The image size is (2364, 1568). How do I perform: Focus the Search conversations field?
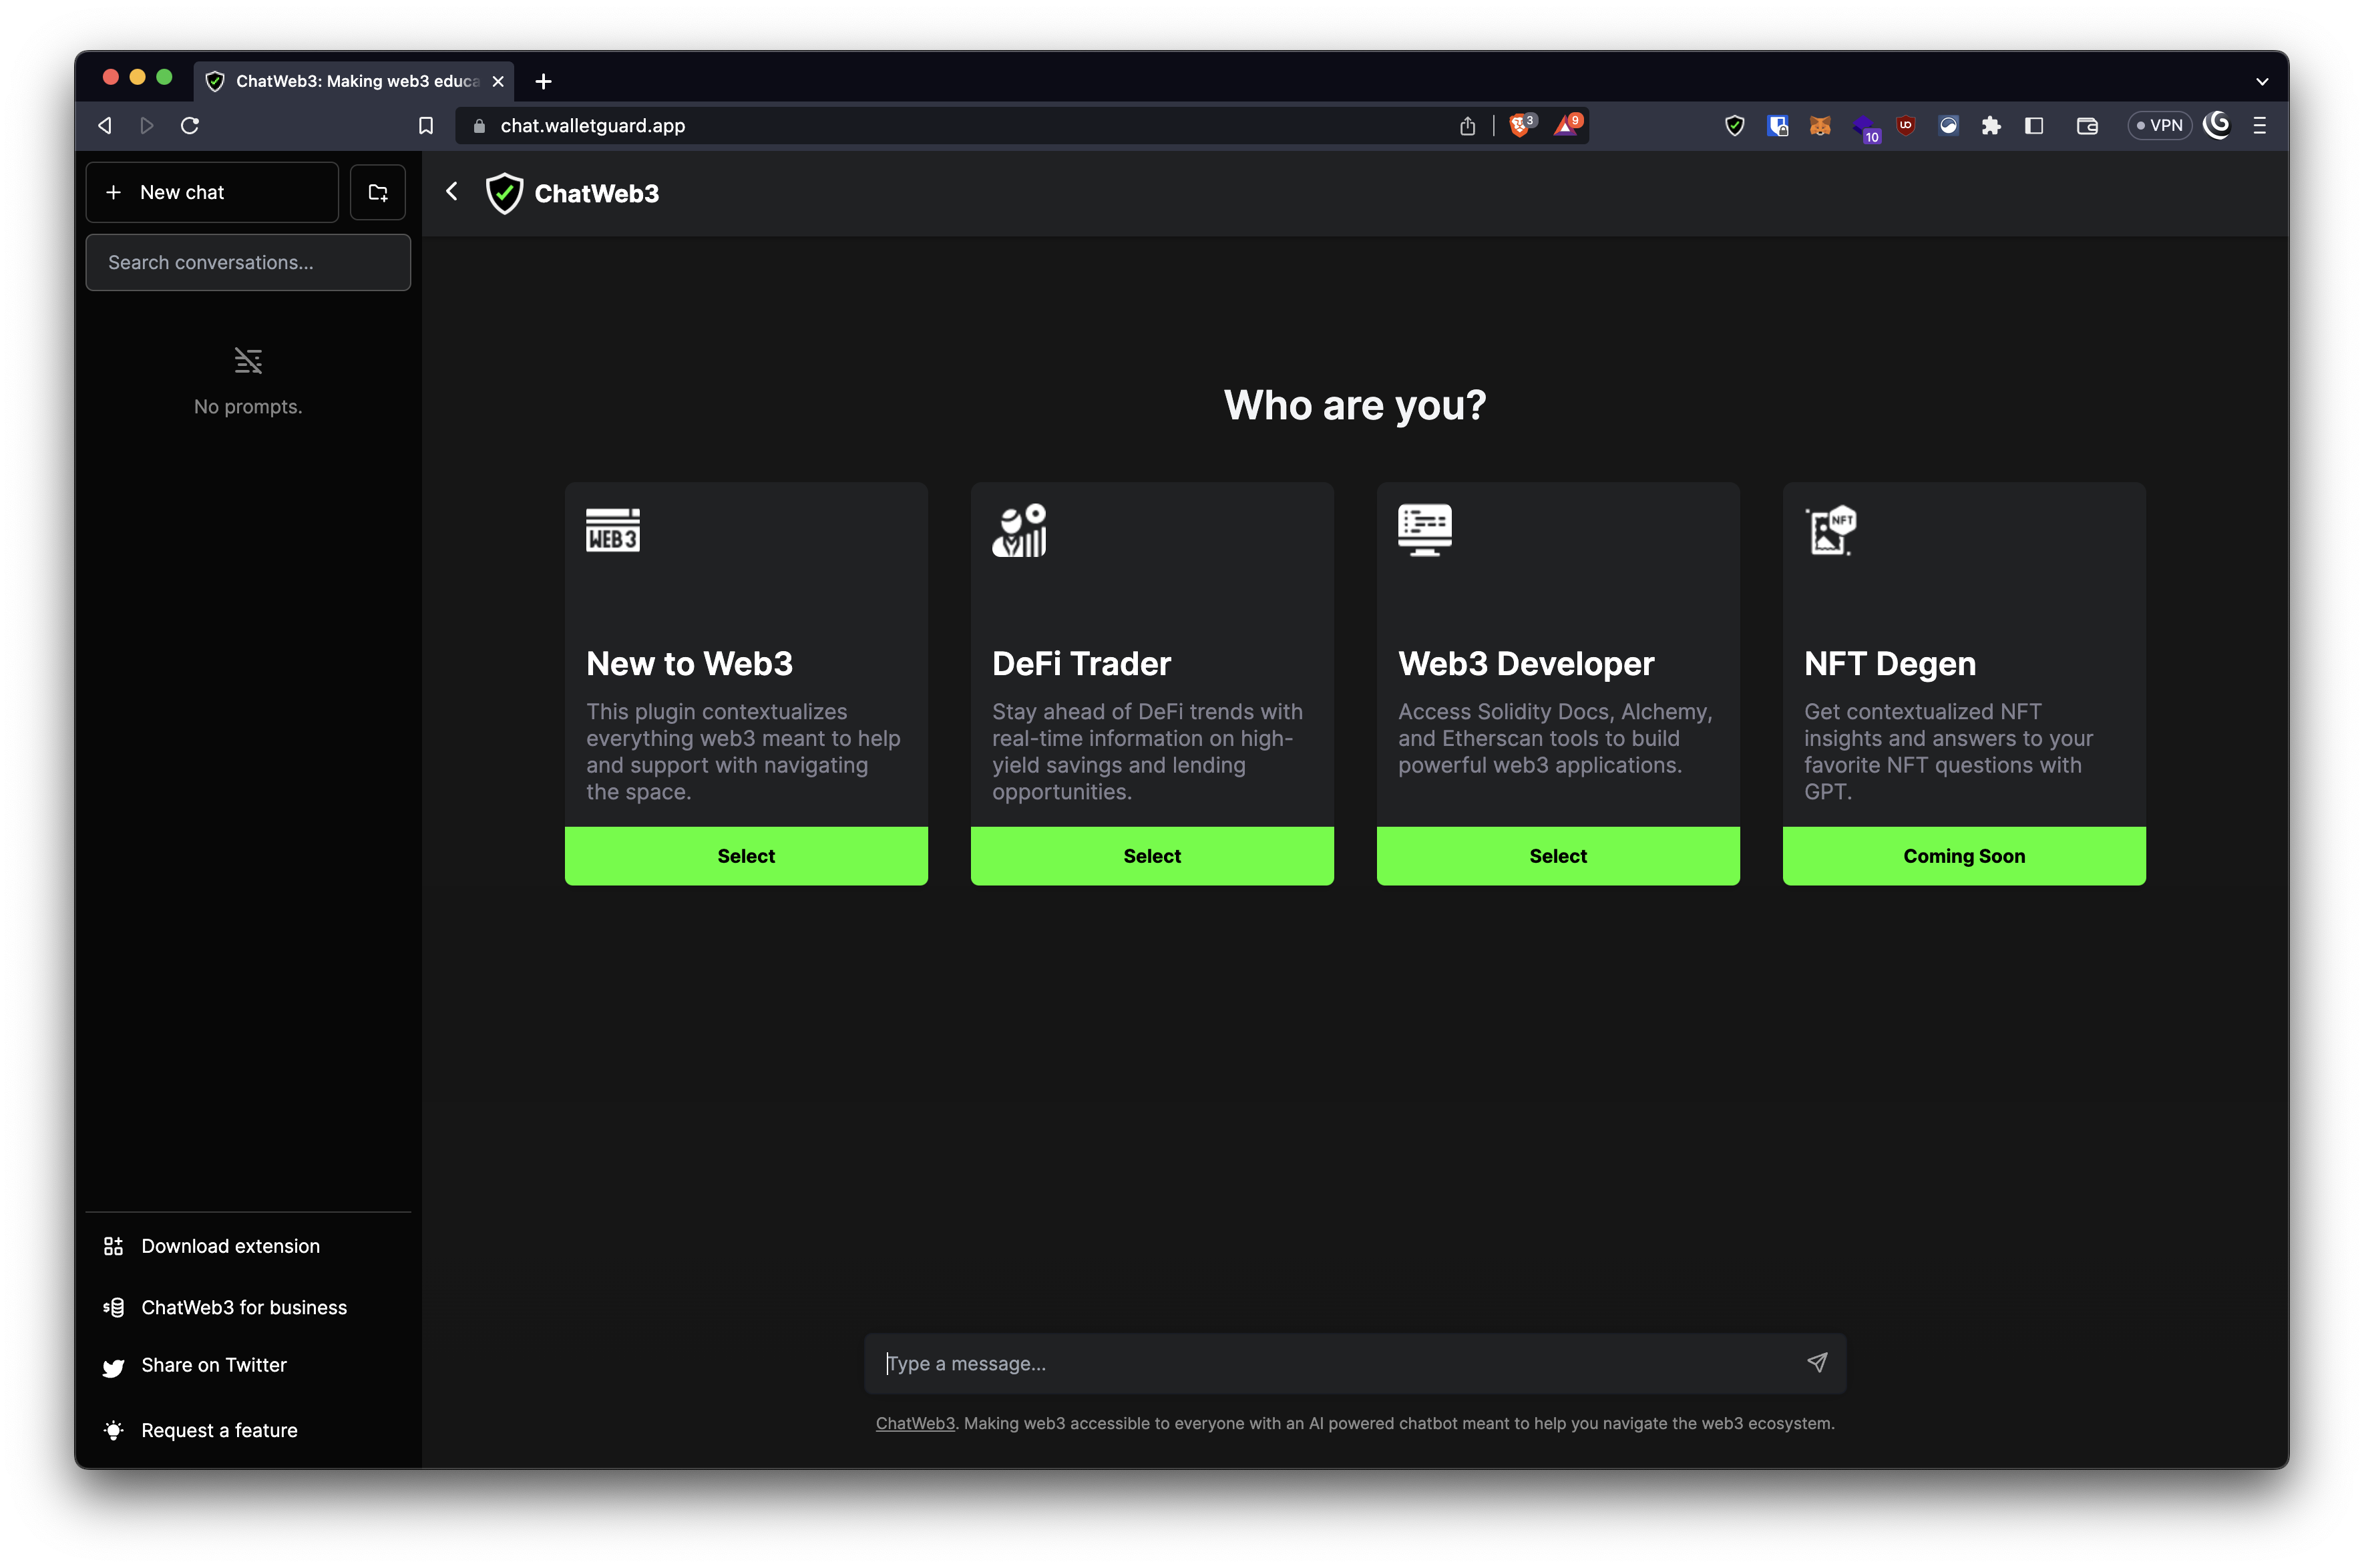tap(248, 262)
